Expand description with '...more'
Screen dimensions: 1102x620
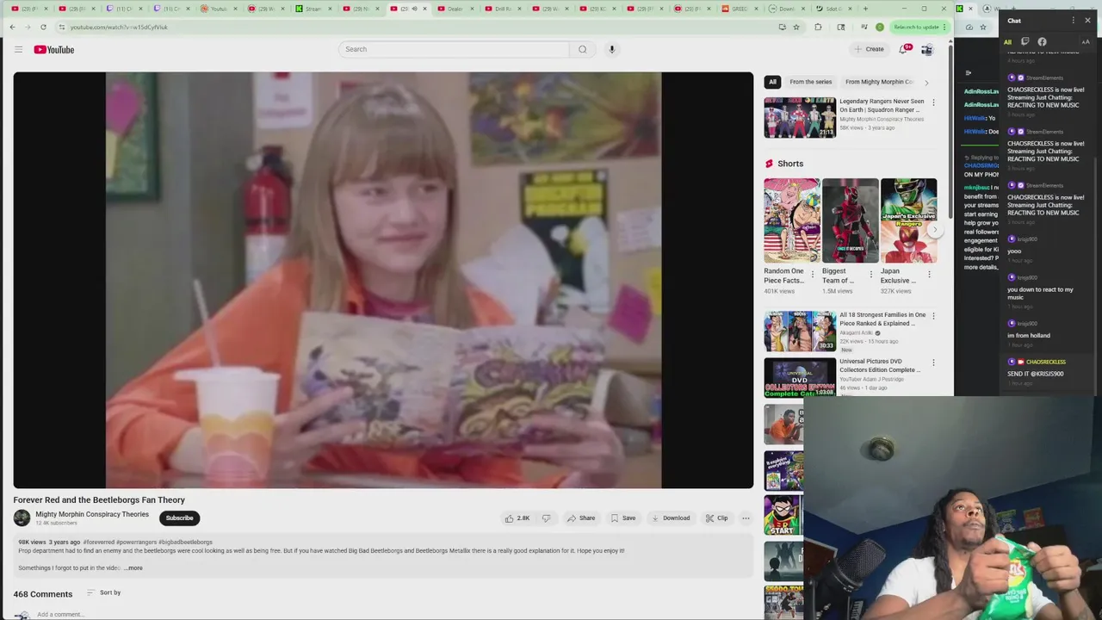pos(133,568)
